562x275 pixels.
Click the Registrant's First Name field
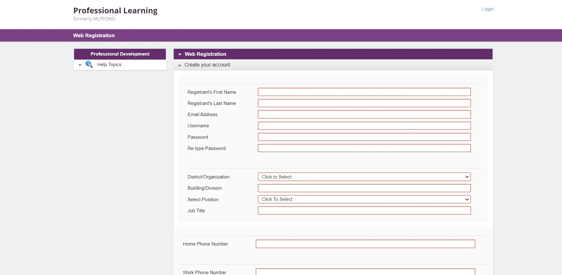[364, 92]
